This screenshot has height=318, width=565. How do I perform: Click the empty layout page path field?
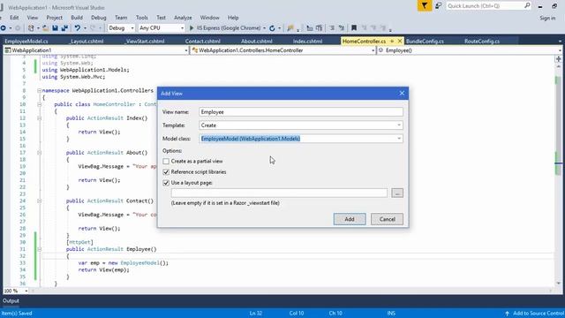pos(279,193)
